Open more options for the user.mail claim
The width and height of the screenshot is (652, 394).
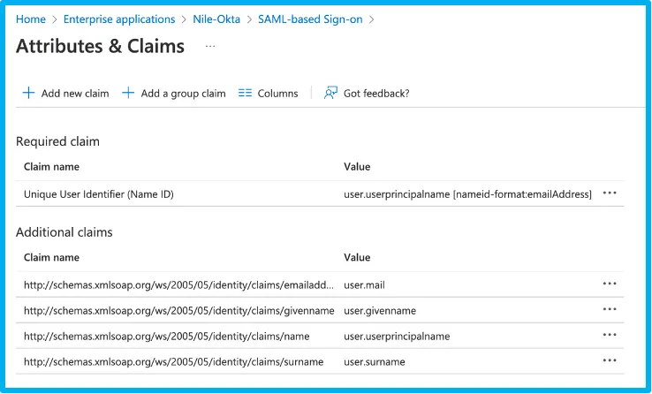point(610,284)
